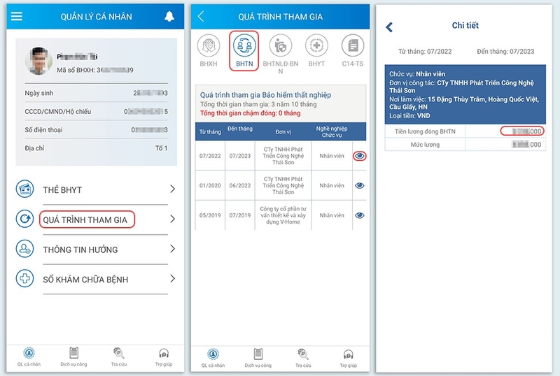The height and width of the screenshot is (376, 560).
Task: Expand the Quá trình tham gia chevron
Action: pyautogui.click(x=172, y=219)
